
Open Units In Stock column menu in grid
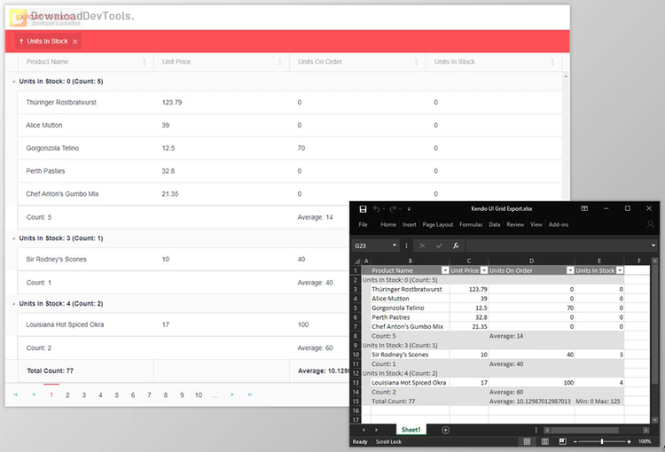pos(552,62)
